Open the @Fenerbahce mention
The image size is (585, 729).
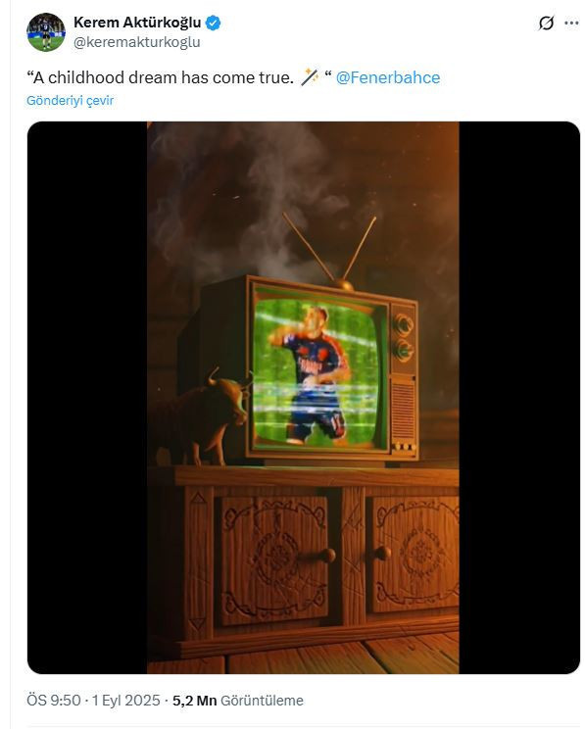point(387,77)
